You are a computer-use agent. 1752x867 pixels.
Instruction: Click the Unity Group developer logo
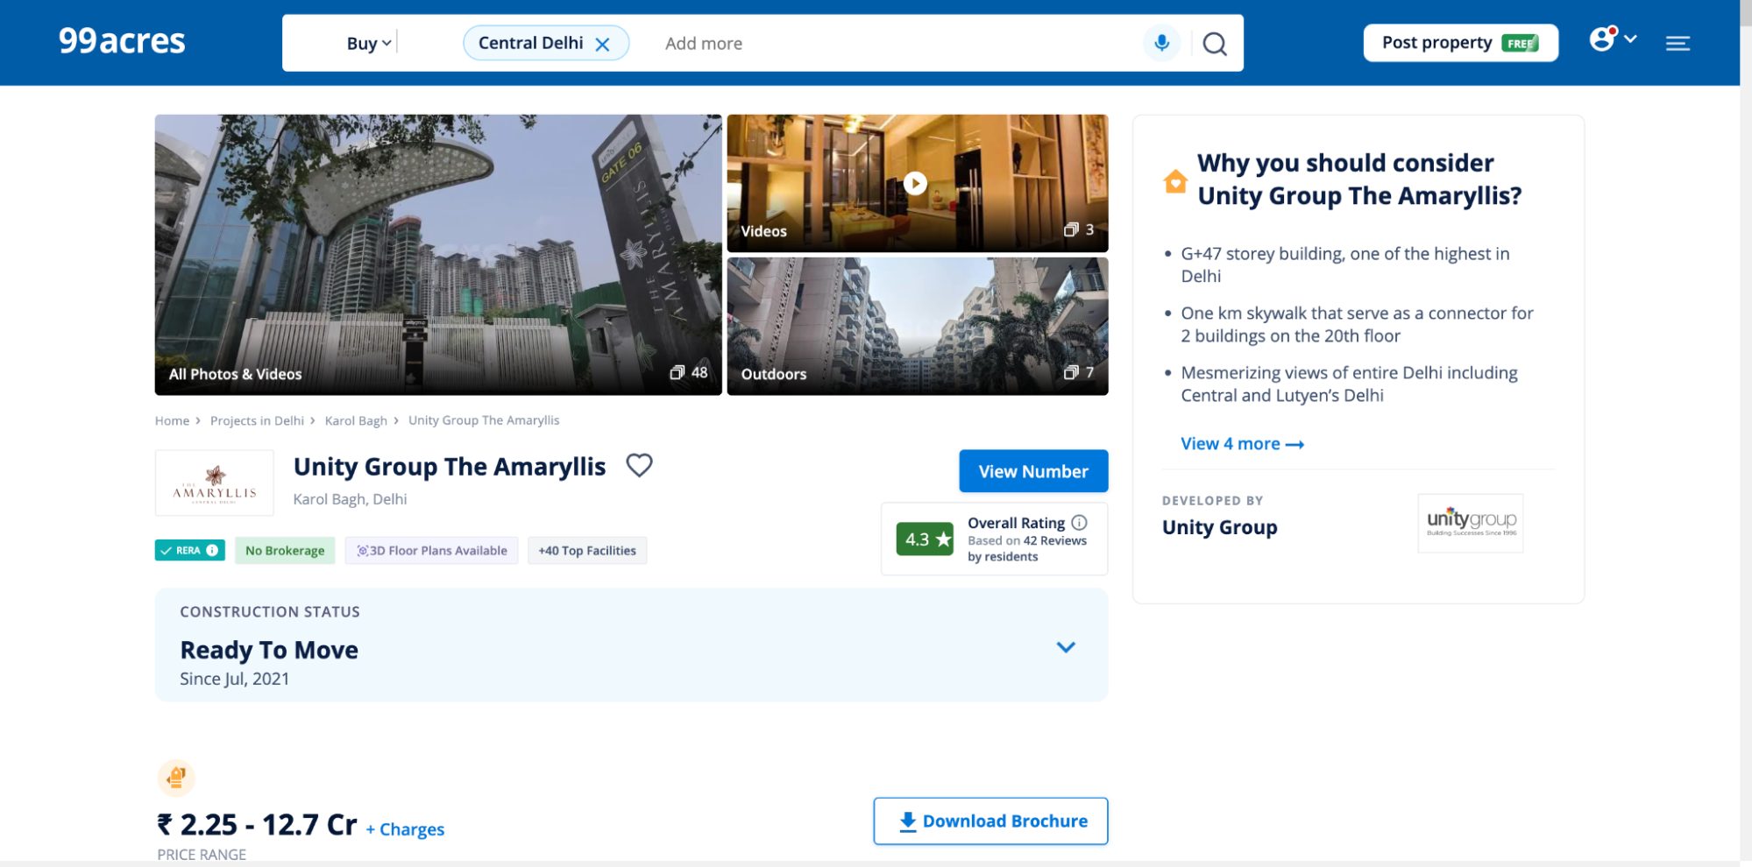coord(1471,523)
